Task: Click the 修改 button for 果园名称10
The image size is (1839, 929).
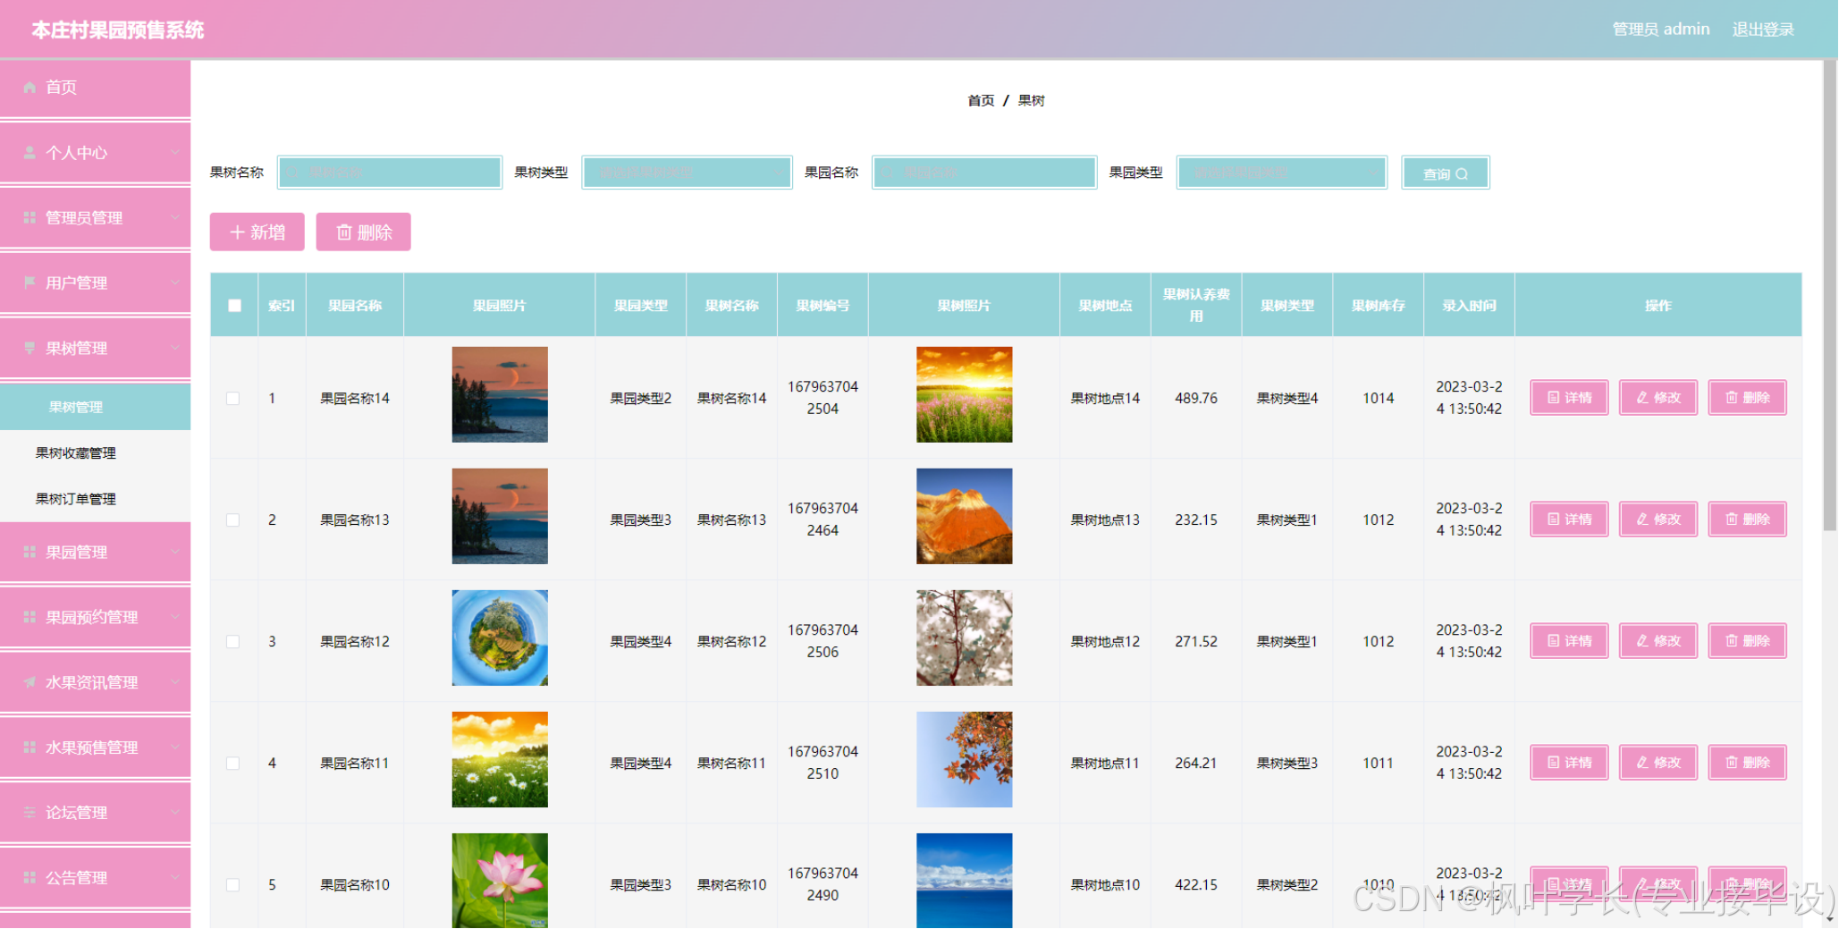Action: [x=1658, y=883]
